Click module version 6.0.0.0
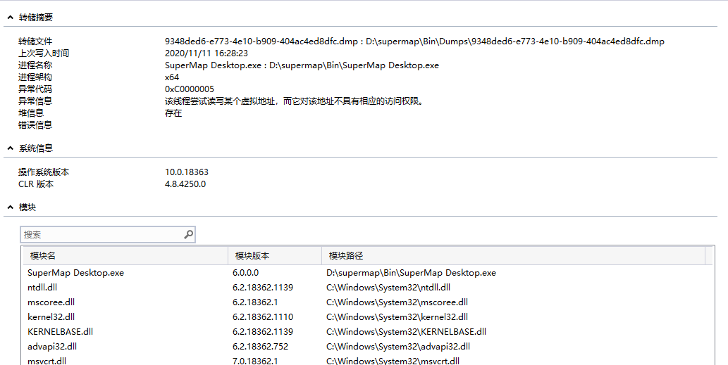The image size is (728, 365). pyautogui.click(x=246, y=273)
